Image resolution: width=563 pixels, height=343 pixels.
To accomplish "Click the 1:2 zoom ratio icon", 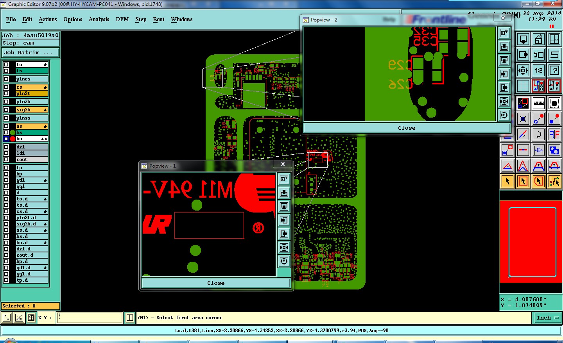I will tap(539, 70).
